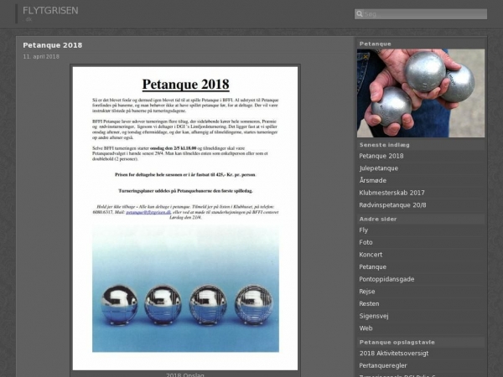
Task: Go to the Koncert page
Action: tap(371, 255)
